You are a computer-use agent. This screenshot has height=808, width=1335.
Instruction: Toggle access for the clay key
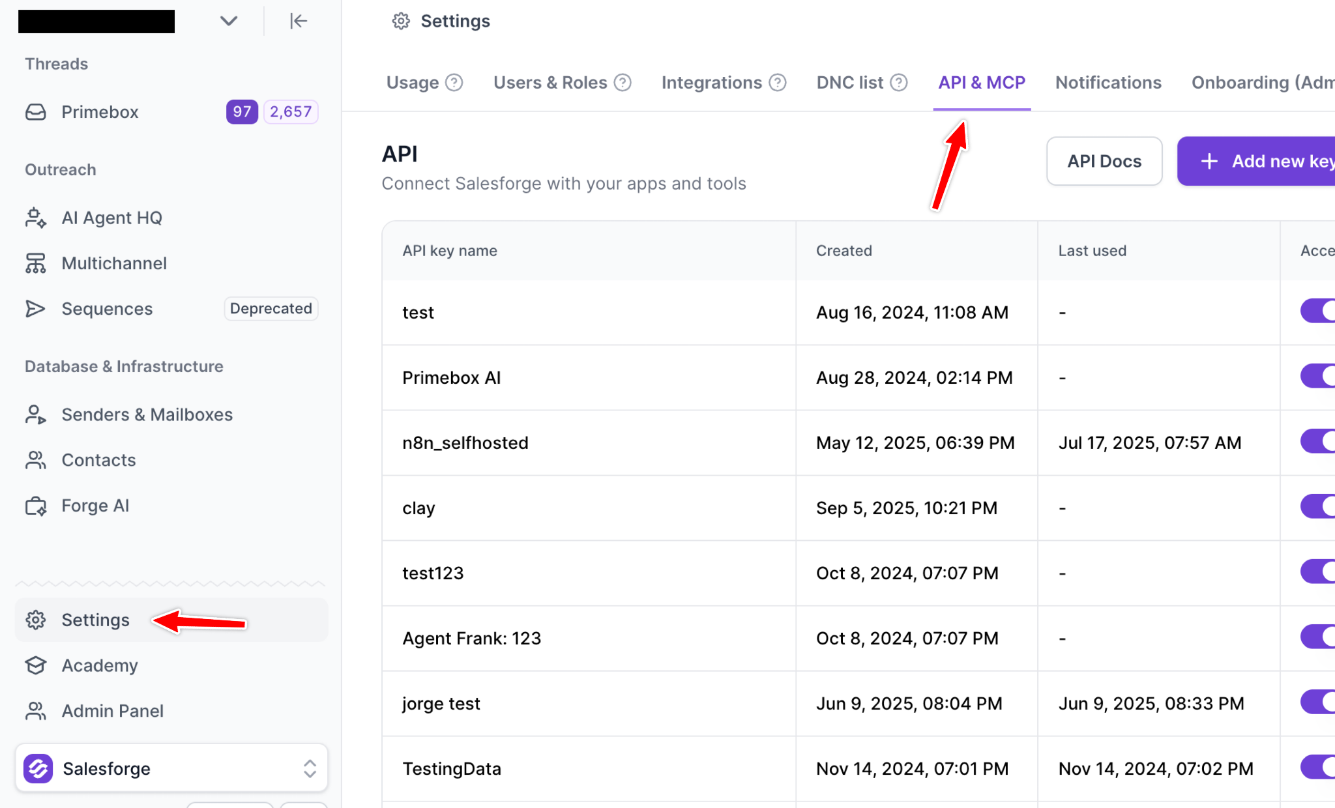pos(1317,506)
